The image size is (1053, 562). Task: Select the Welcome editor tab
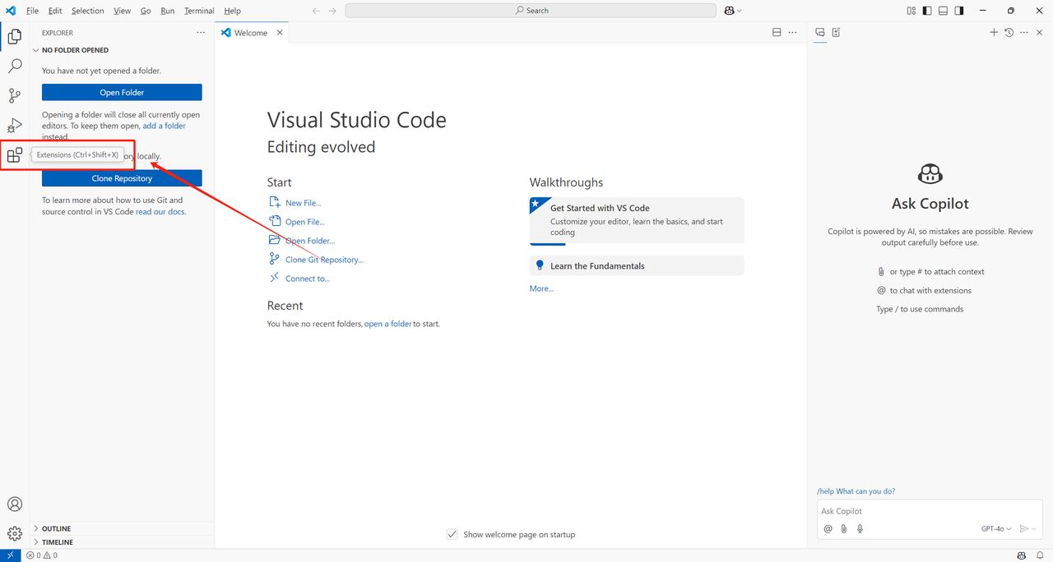(x=252, y=33)
